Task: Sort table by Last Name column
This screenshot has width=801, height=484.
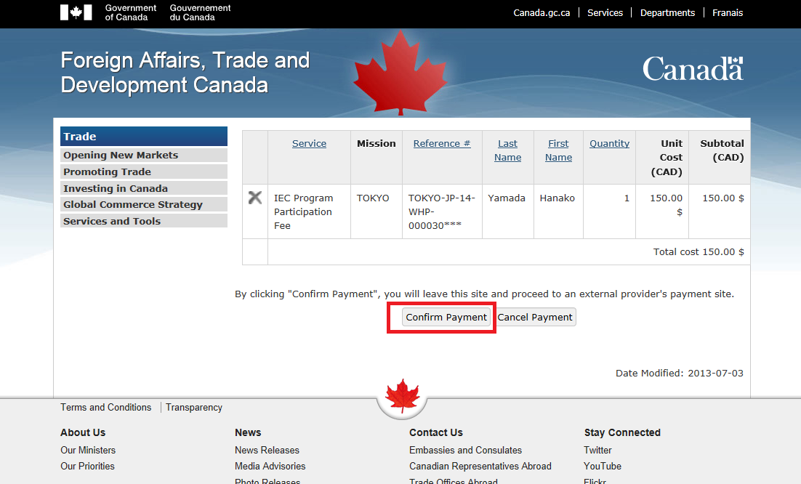Action: [x=508, y=150]
